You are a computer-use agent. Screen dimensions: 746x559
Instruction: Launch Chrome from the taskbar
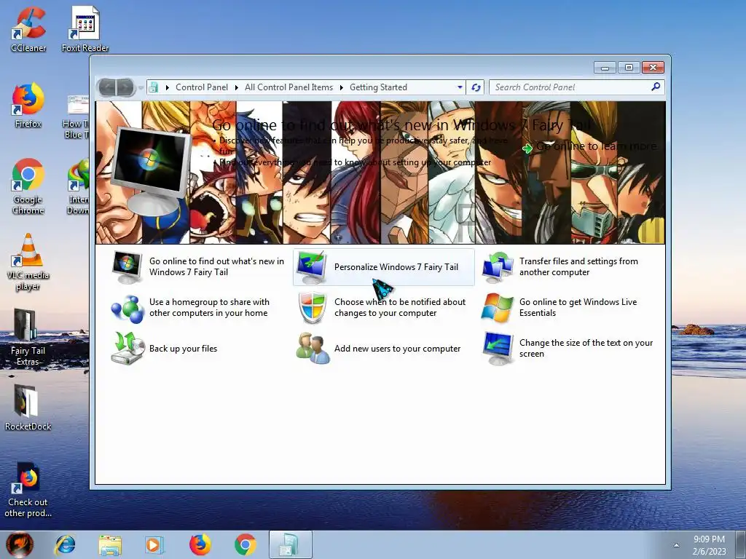[246, 544]
